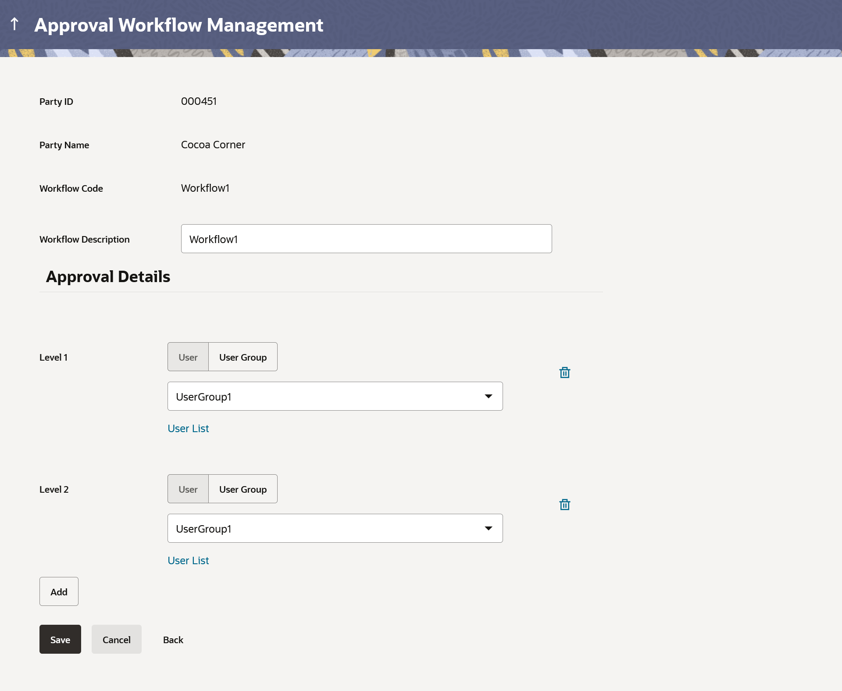Viewport: 842px width, 691px height.
Task: Open User List link under Level 2
Action: coord(188,561)
